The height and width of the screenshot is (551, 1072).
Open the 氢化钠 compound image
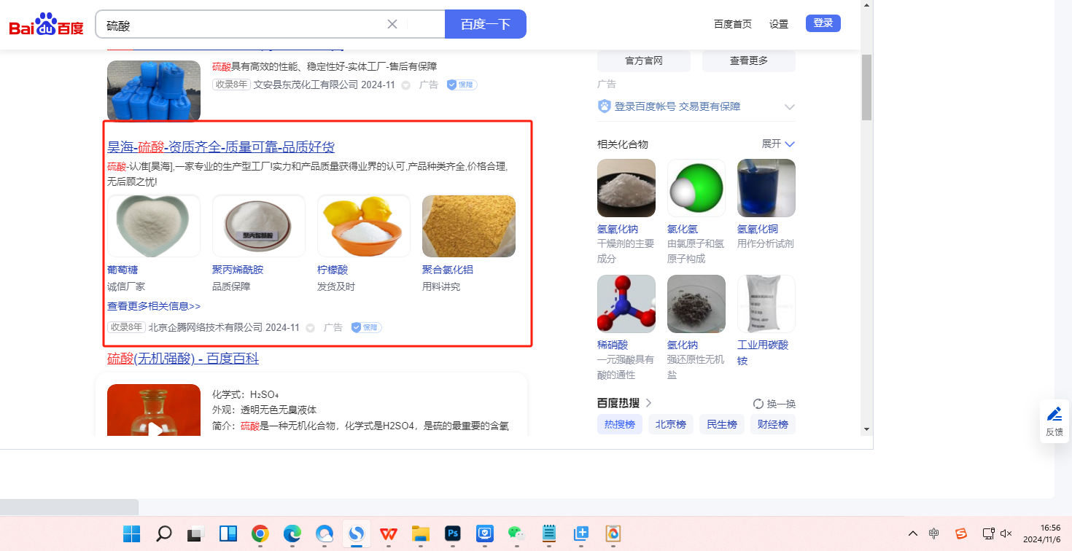pos(696,304)
